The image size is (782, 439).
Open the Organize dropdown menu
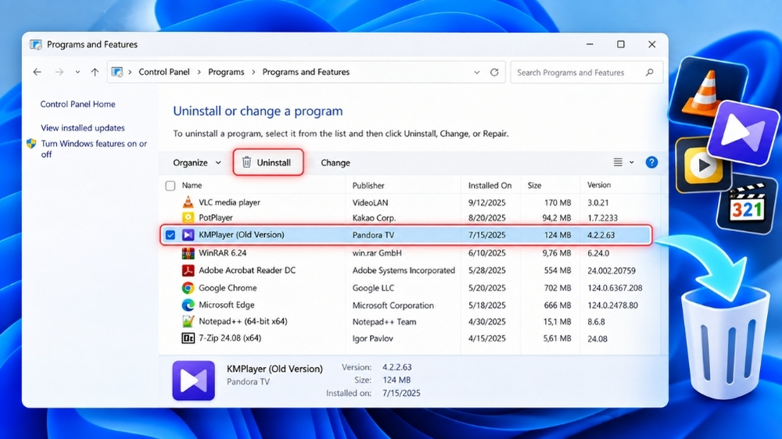[x=197, y=163]
